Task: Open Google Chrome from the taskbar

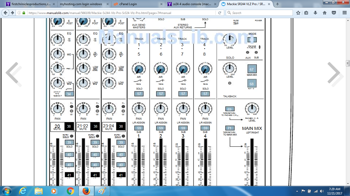Action: pos(70,191)
